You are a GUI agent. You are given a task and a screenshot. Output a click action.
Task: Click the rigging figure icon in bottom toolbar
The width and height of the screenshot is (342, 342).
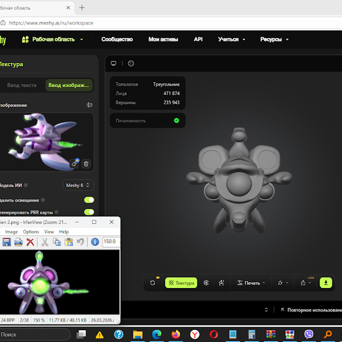221,283
